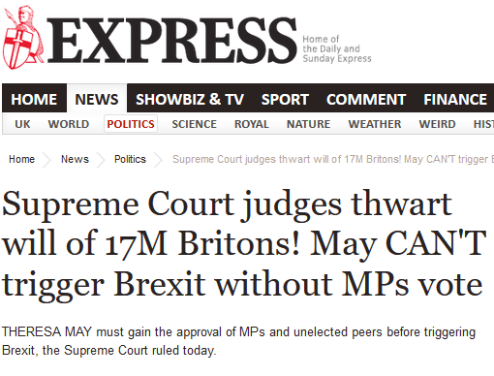
Task: Navigate to the COMMENT section
Action: [366, 99]
